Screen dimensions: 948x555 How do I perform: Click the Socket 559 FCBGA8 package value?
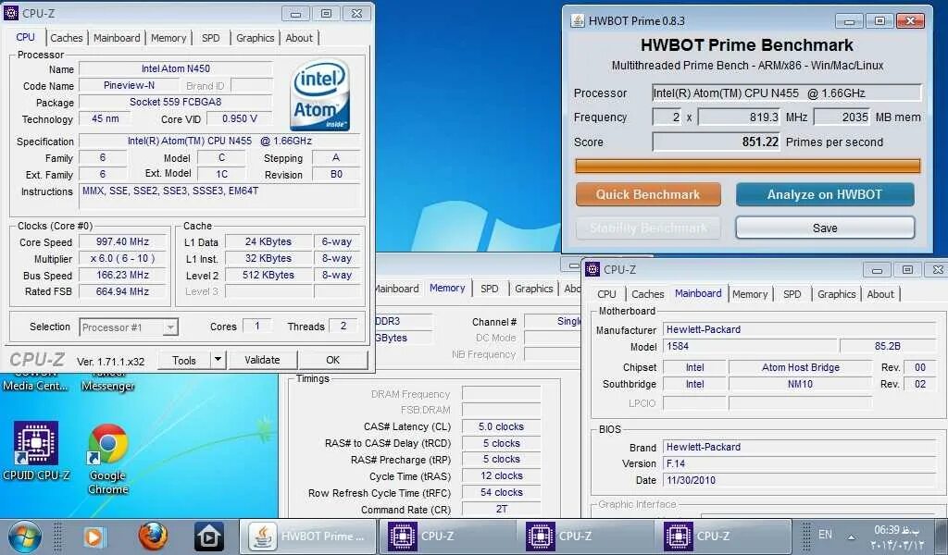point(176,102)
